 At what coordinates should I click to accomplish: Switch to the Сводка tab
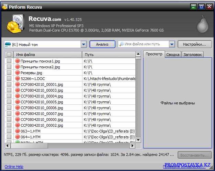173,55
